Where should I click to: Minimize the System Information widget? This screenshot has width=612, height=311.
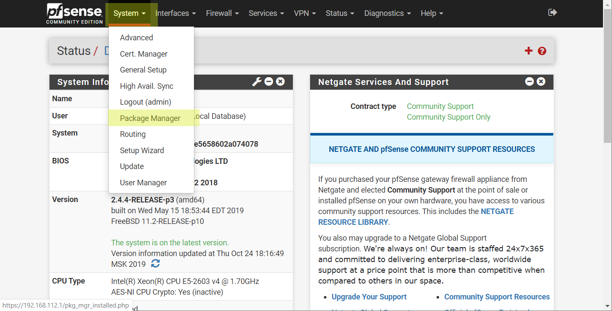point(269,82)
